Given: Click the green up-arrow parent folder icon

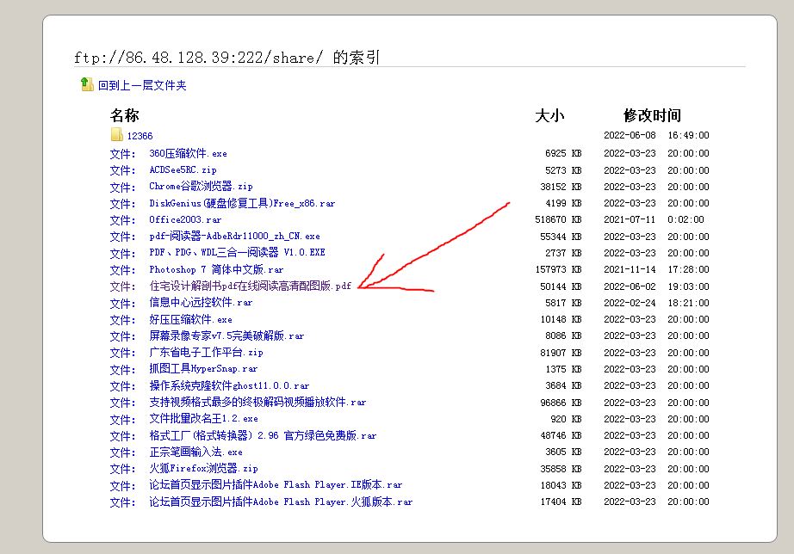Looking at the screenshot, I should tap(86, 84).
